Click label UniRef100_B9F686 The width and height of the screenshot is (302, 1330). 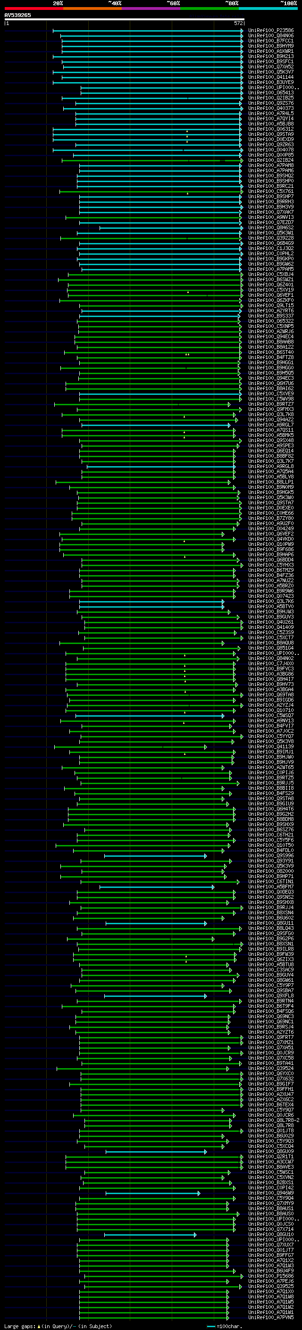[271, 549]
